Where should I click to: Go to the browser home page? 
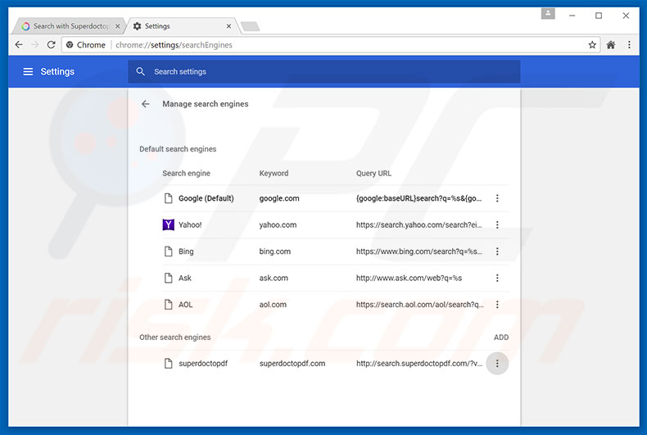click(611, 45)
